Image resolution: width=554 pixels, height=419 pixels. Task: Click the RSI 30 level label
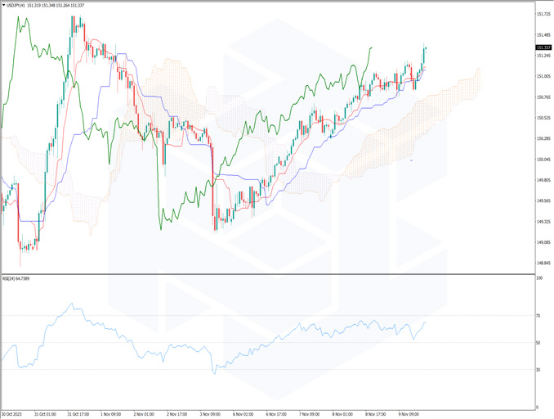pyautogui.click(x=538, y=369)
